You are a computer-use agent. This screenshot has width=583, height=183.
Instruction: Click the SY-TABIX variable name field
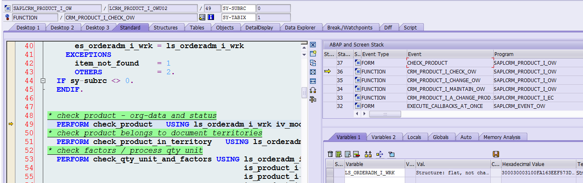click(239, 17)
